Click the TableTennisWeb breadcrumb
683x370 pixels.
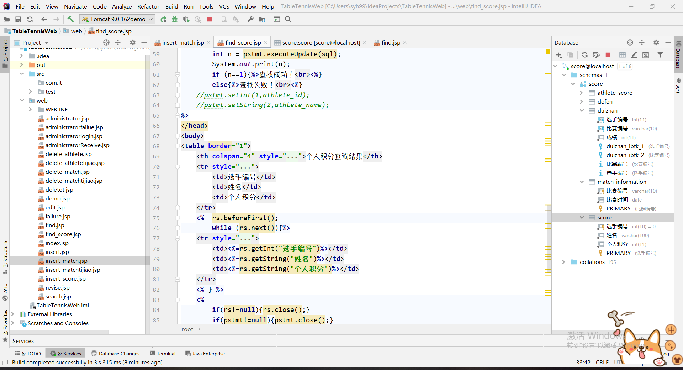click(35, 31)
